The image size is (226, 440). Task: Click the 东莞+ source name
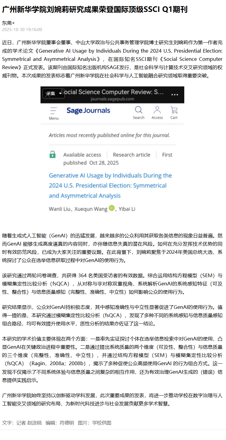pyautogui.click(x=8, y=23)
